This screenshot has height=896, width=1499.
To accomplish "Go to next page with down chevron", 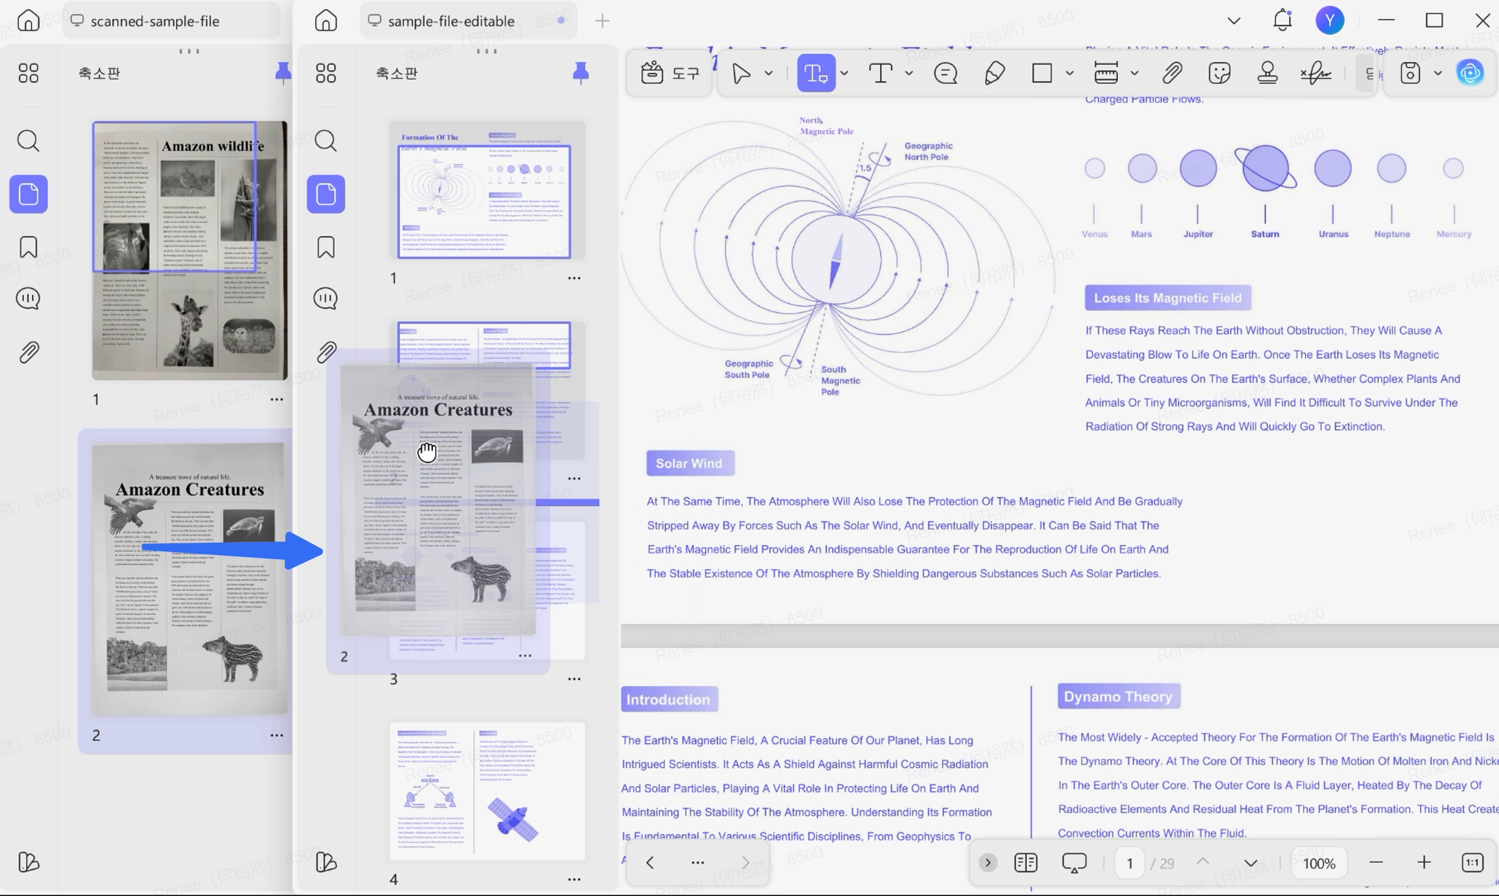I will coord(1251,863).
